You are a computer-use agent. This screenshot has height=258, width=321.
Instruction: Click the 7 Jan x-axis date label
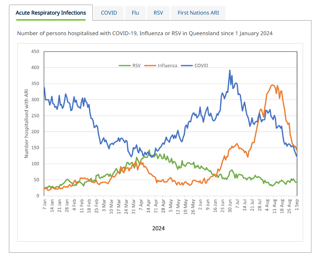(44, 205)
